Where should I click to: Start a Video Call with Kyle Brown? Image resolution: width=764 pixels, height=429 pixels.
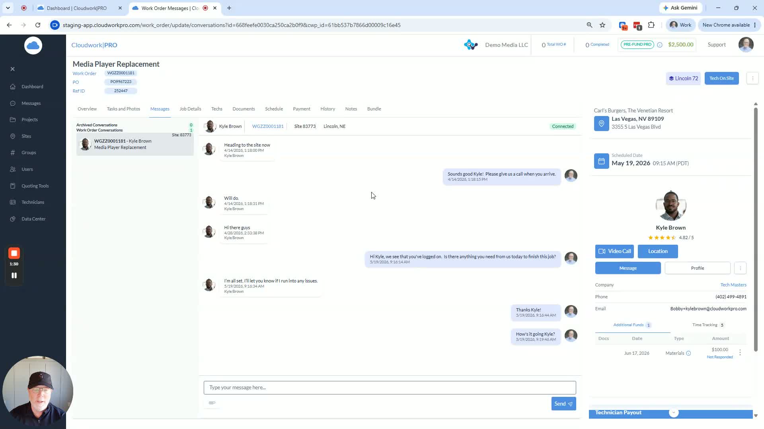click(614, 251)
